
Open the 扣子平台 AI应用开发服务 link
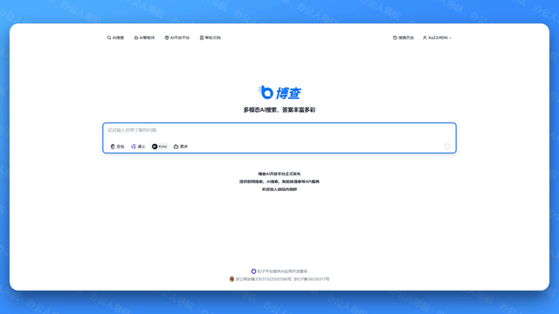279,271
